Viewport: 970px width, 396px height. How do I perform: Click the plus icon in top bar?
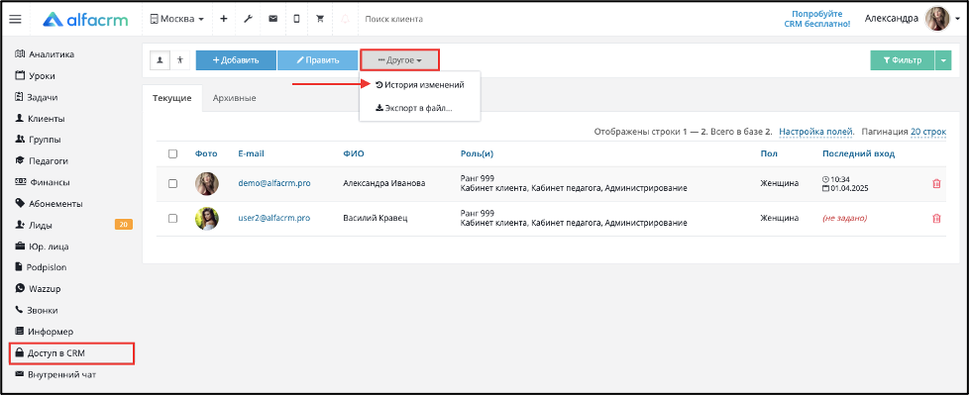[x=224, y=19]
